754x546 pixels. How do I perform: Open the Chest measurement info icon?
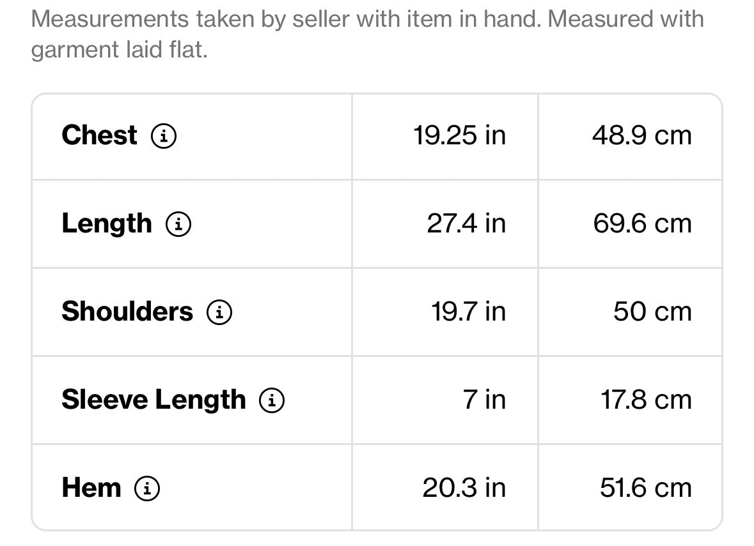tap(164, 136)
